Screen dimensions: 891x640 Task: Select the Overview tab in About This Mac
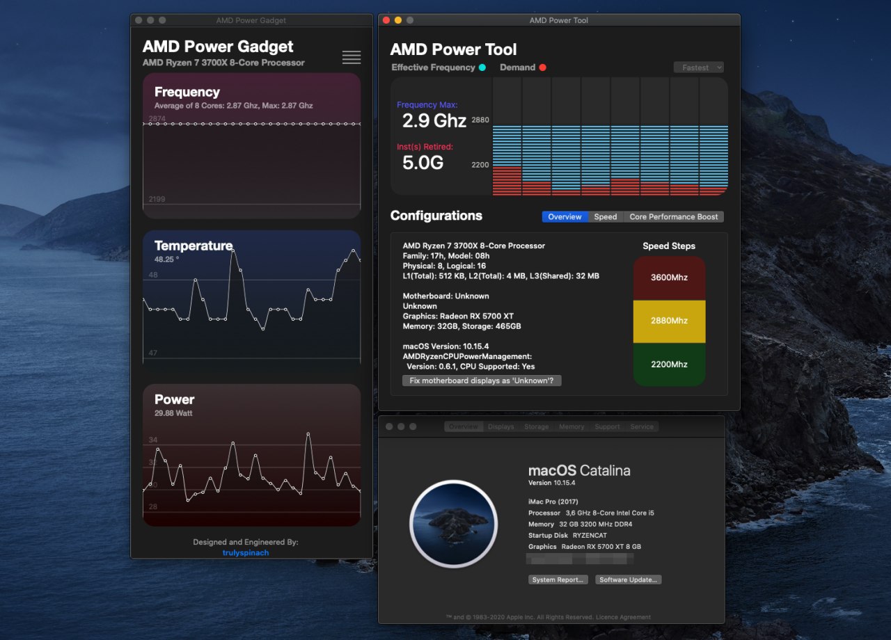pyautogui.click(x=464, y=426)
